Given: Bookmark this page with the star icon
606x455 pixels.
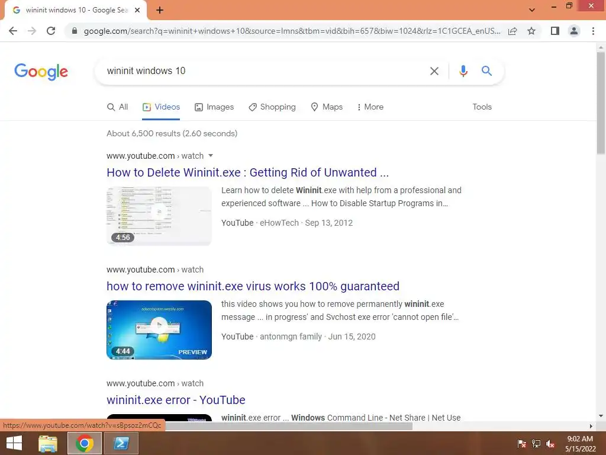Looking at the screenshot, I should tap(531, 31).
